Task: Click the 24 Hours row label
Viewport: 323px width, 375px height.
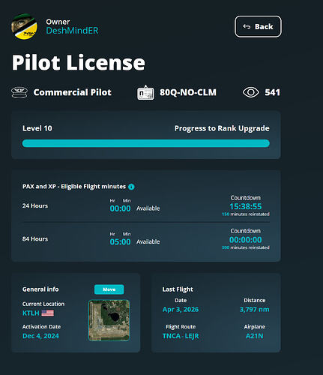Action: click(x=35, y=205)
